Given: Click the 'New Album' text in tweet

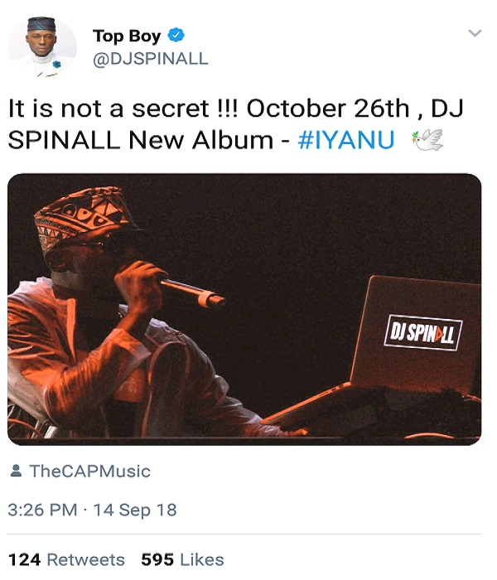Looking at the screenshot, I should click(x=200, y=141).
